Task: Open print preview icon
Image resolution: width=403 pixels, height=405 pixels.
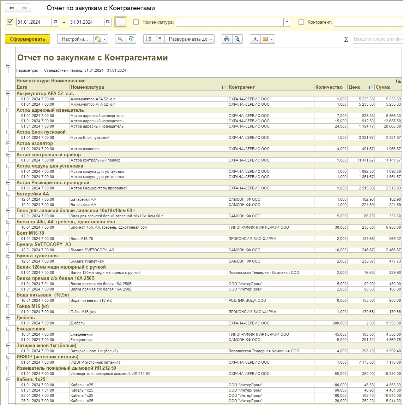Action: click(x=237, y=39)
